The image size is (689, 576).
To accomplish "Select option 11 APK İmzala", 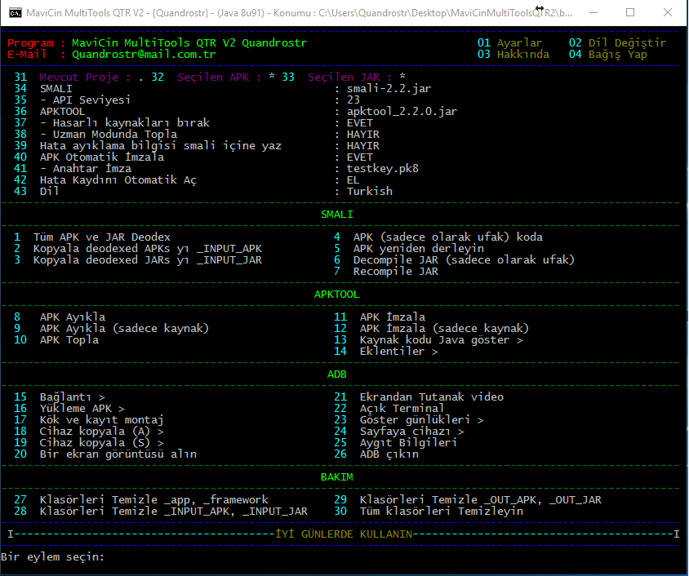I will point(392,317).
